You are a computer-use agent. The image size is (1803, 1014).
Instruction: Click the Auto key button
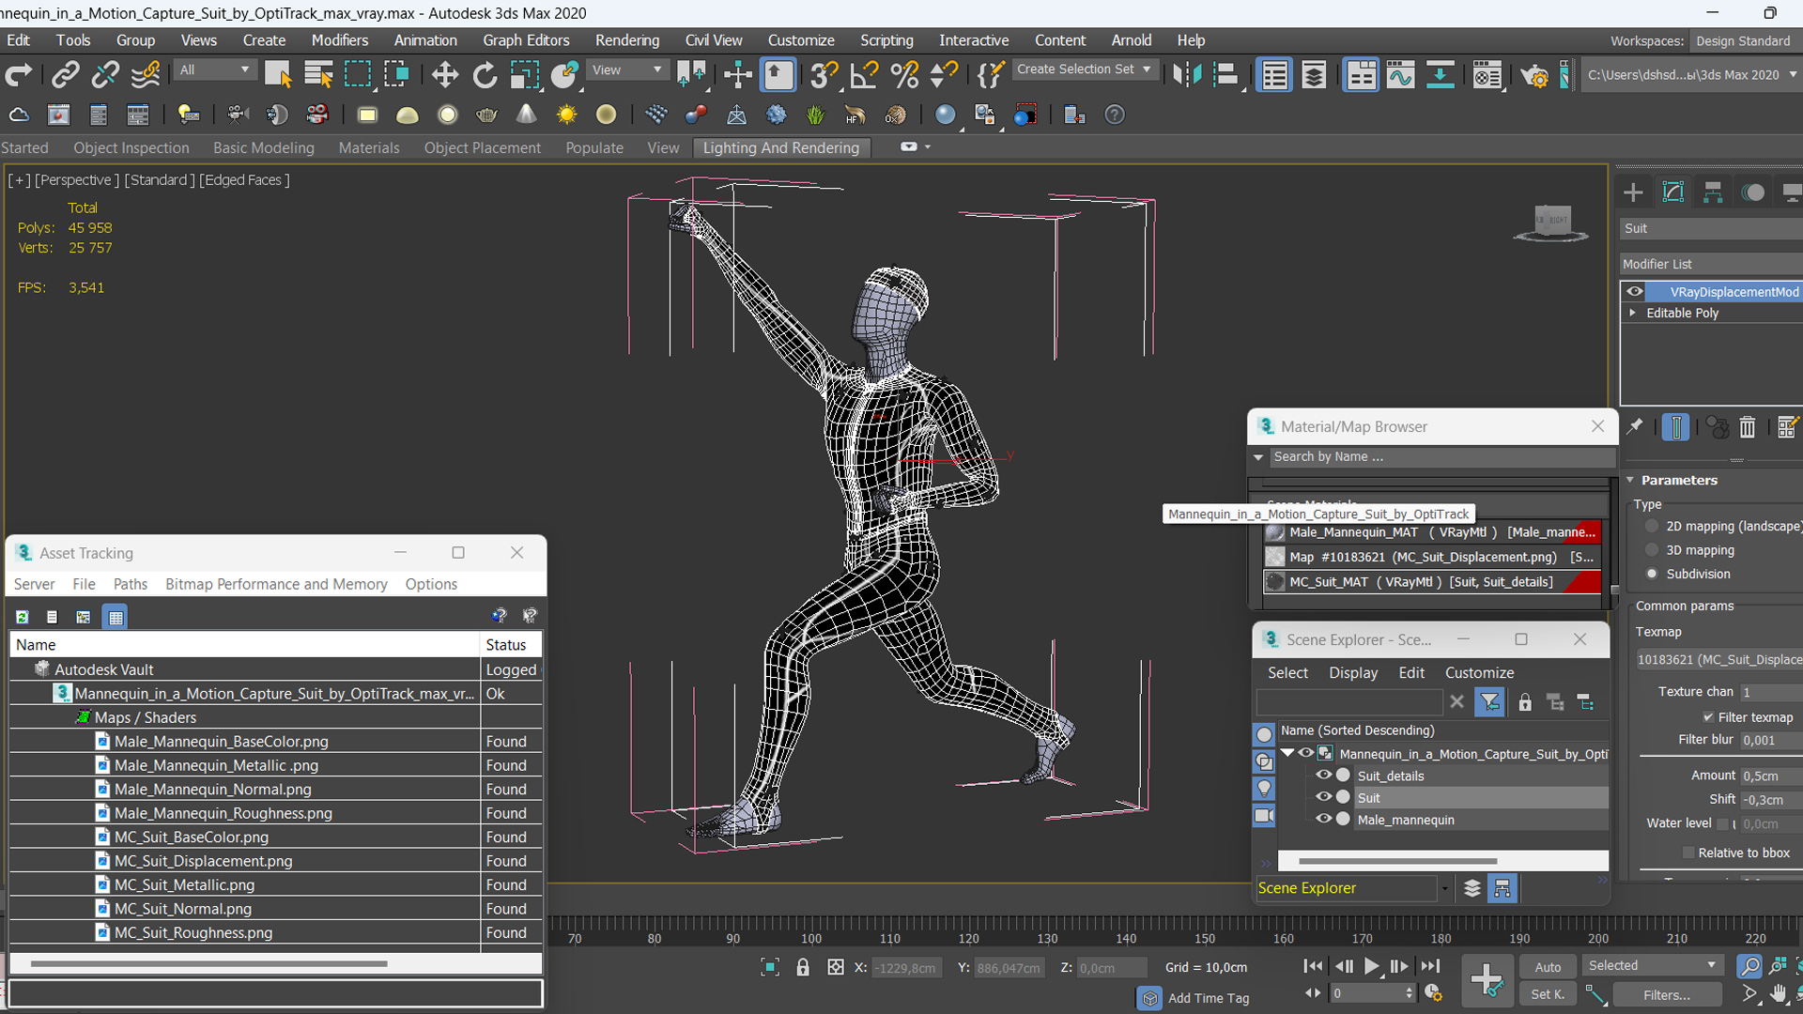tap(1548, 967)
